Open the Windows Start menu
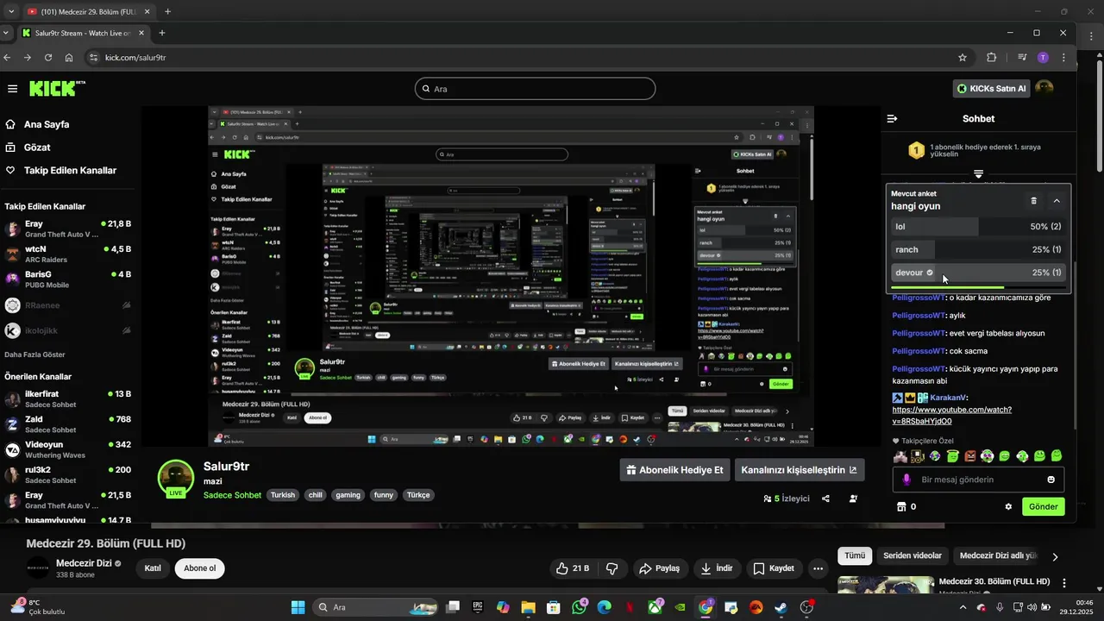Screen dimensions: 1104x621 click(298, 607)
